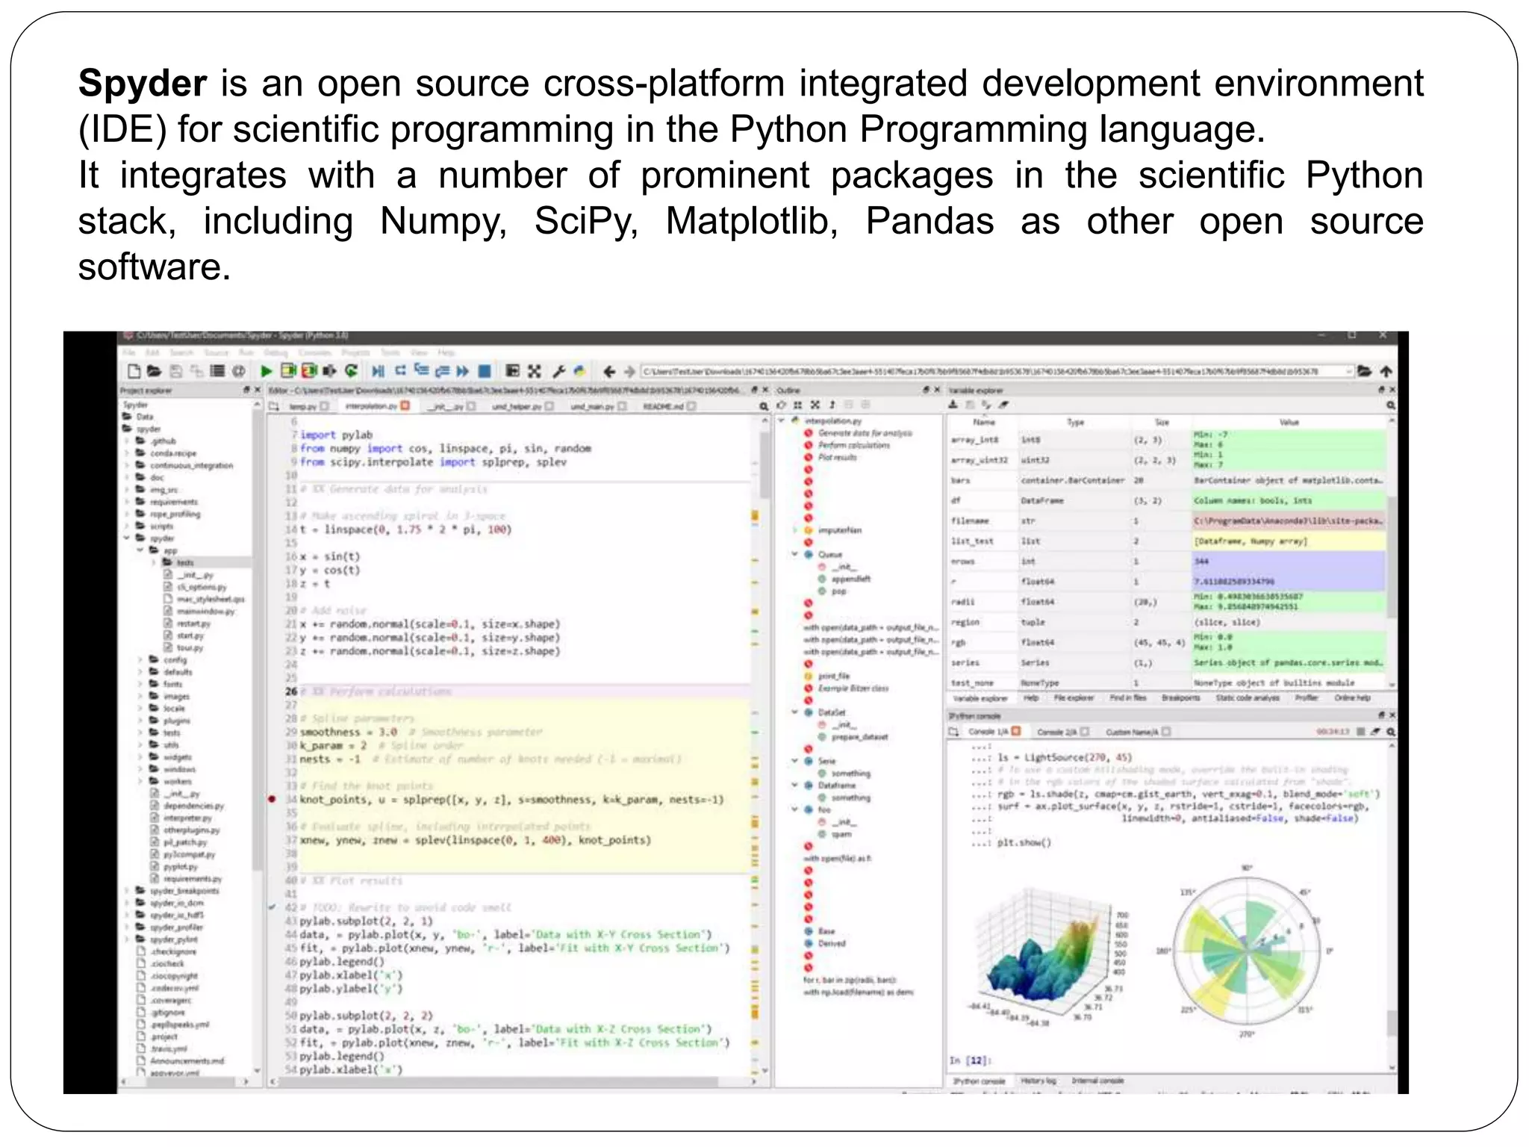Open the Console 2/A tab
1529x1147 pixels.
1056,732
